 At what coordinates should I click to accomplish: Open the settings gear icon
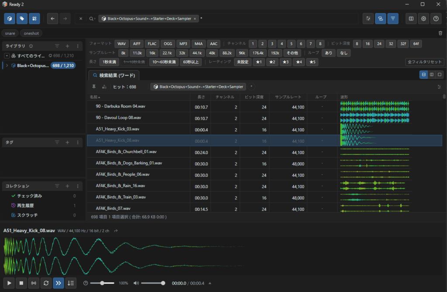(423, 18)
